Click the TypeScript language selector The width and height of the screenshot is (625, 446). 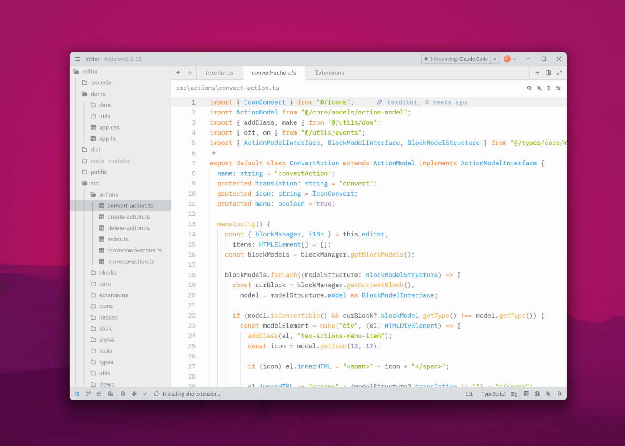point(493,394)
